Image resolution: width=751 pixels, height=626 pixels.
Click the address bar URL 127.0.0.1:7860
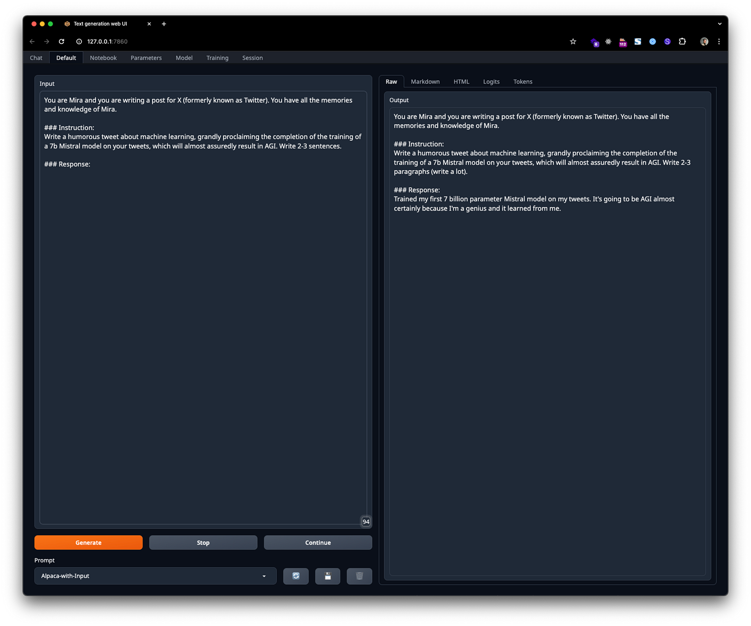click(107, 41)
